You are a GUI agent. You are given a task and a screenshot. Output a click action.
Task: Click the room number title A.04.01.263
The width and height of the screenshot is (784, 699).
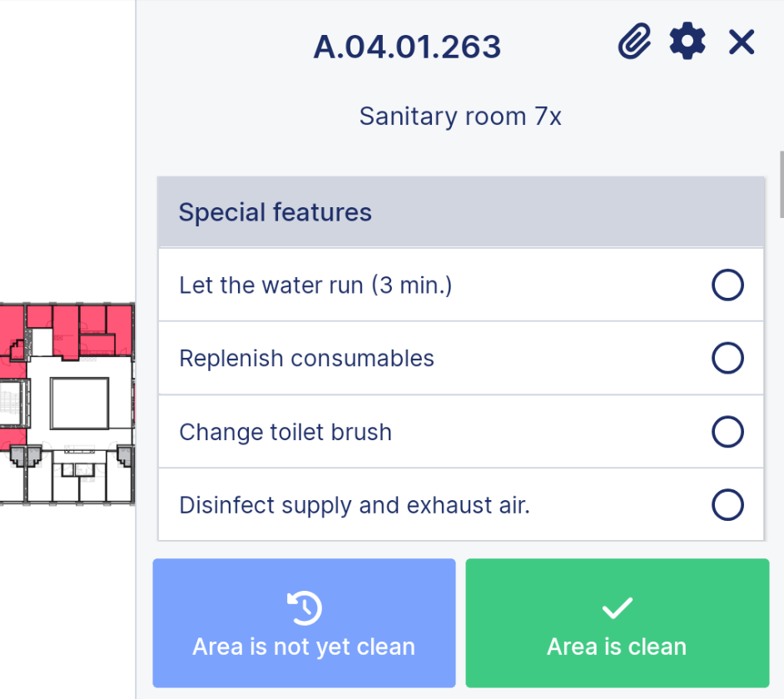pyautogui.click(x=407, y=47)
